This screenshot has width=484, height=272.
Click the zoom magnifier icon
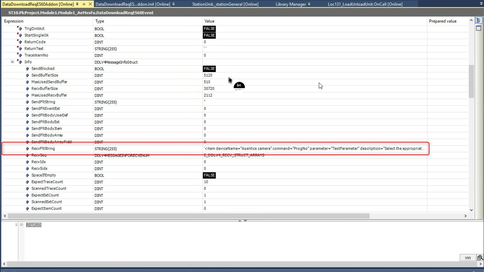point(480,258)
